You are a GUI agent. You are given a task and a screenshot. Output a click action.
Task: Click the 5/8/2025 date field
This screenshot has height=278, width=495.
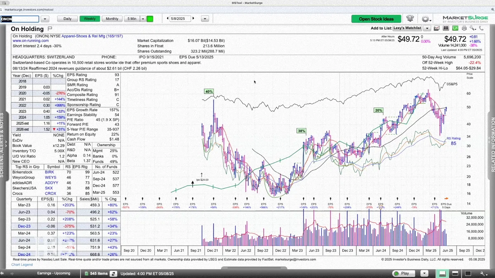pos(180,19)
